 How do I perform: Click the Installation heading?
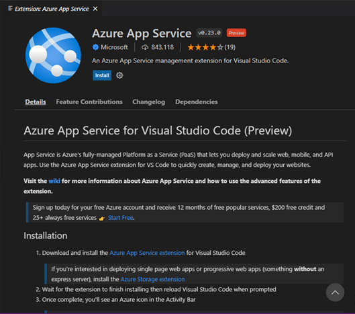46,235
